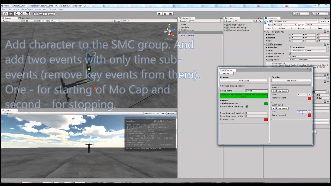Open Textured draw mode dropdown
The image size is (331, 186).
(x=12, y=21)
